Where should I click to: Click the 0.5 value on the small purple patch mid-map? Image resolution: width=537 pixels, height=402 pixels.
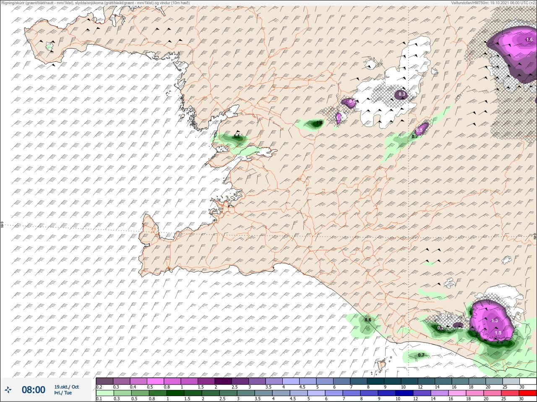click(419, 131)
